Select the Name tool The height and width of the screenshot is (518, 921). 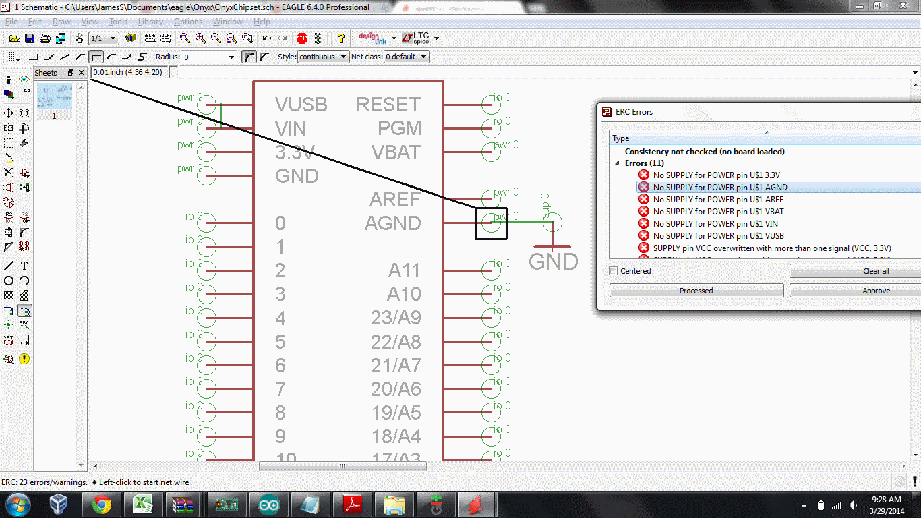(x=9, y=217)
